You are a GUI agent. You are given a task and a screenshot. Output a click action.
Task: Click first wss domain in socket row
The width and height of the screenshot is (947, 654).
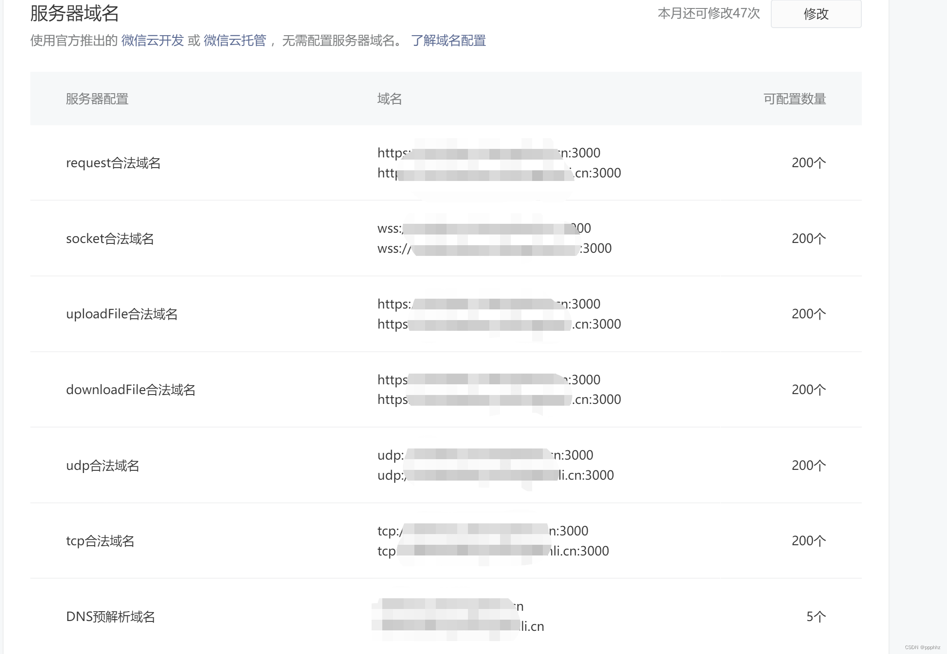(484, 228)
